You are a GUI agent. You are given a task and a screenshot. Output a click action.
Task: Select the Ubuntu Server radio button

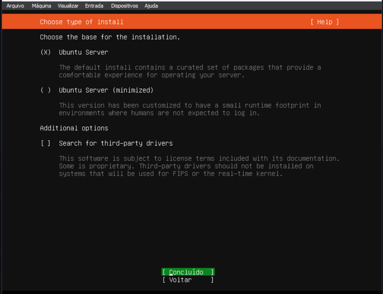coord(45,52)
